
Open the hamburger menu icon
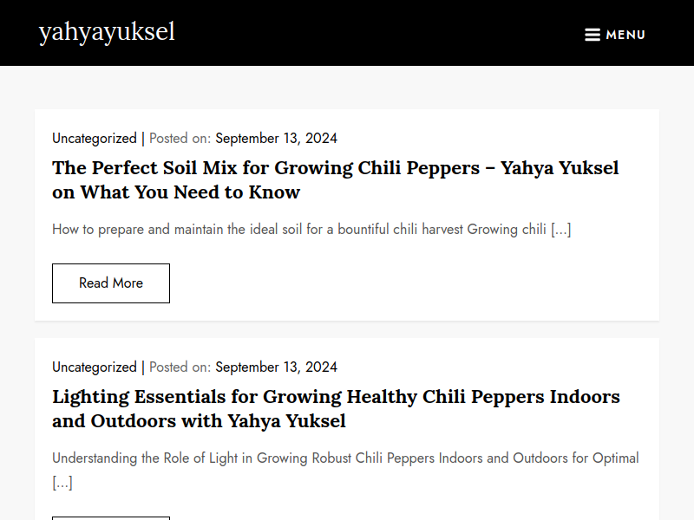593,35
